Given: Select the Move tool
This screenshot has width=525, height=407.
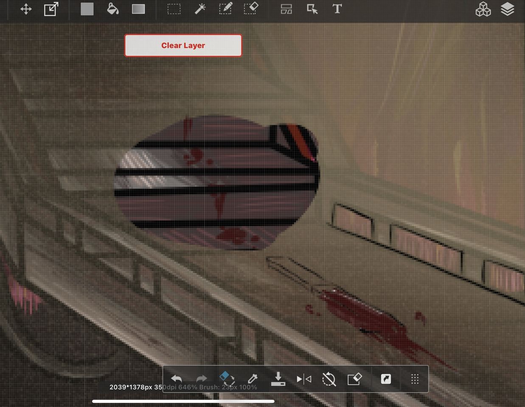Looking at the screenshot, I should [26, 9].
